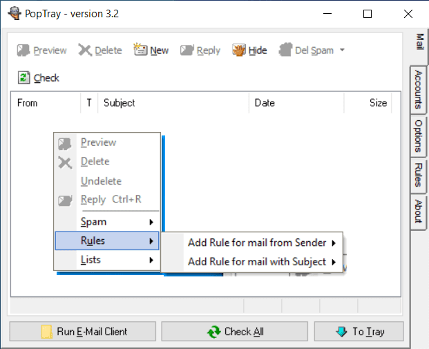Choose Reply Ctrl+R in context menu
This screenshot has width=429, height=349.
coord(107,200)
